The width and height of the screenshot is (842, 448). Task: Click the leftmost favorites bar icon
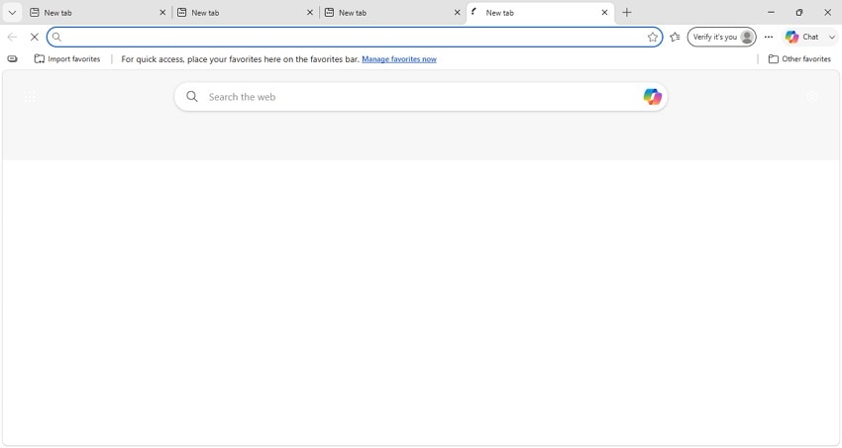12,59
